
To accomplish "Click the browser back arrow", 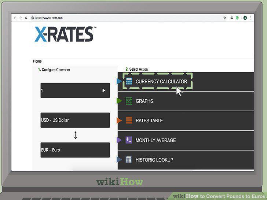I will (15, 18).
